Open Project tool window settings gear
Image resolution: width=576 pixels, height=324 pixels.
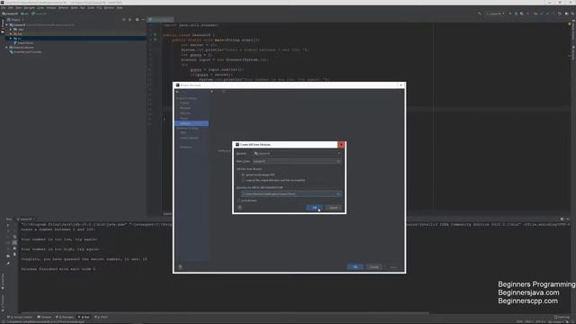tap(138, 20)
